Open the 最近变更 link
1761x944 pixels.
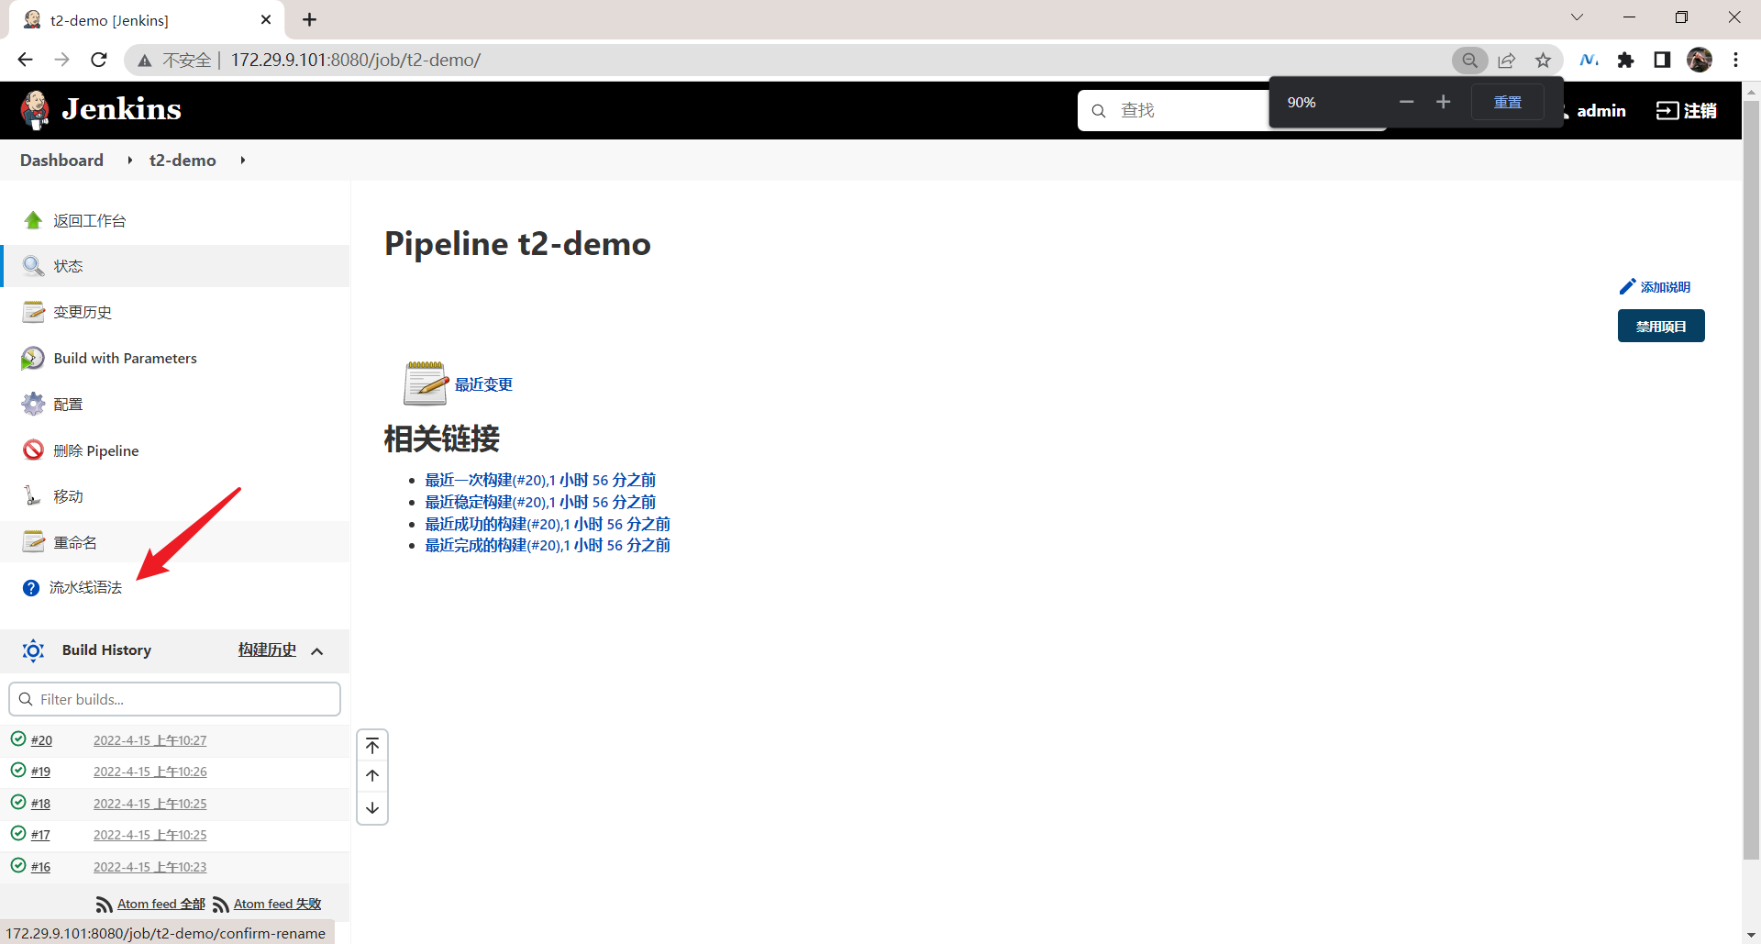(483, 384)
